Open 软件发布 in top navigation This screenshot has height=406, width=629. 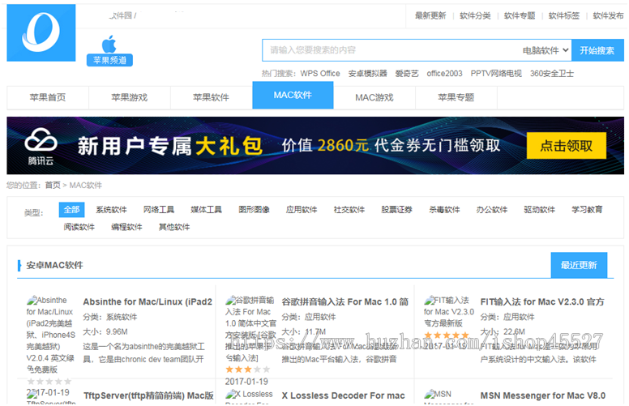(608, 15)
